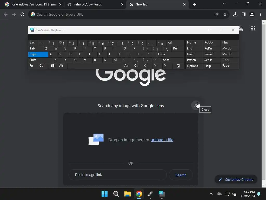Open Chrome three-dot menu

click(x=260, y=15)
